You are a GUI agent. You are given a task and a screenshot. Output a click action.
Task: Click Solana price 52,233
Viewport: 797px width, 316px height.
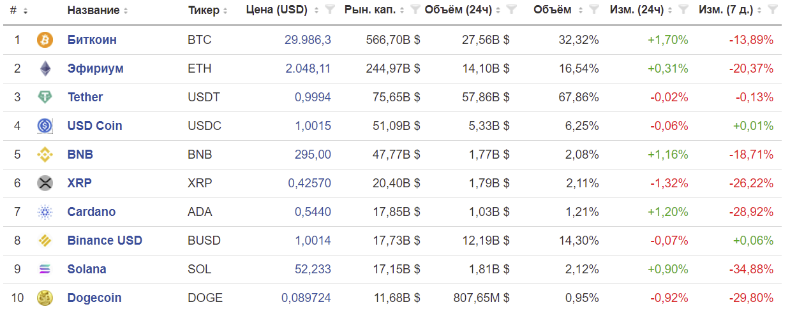pyautogui.click(x=313, y=269)
